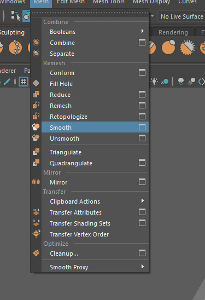205x300 pixels.
Task: Click the Triangulate icon
Action: pyautogui.click(x=36, y=152)
